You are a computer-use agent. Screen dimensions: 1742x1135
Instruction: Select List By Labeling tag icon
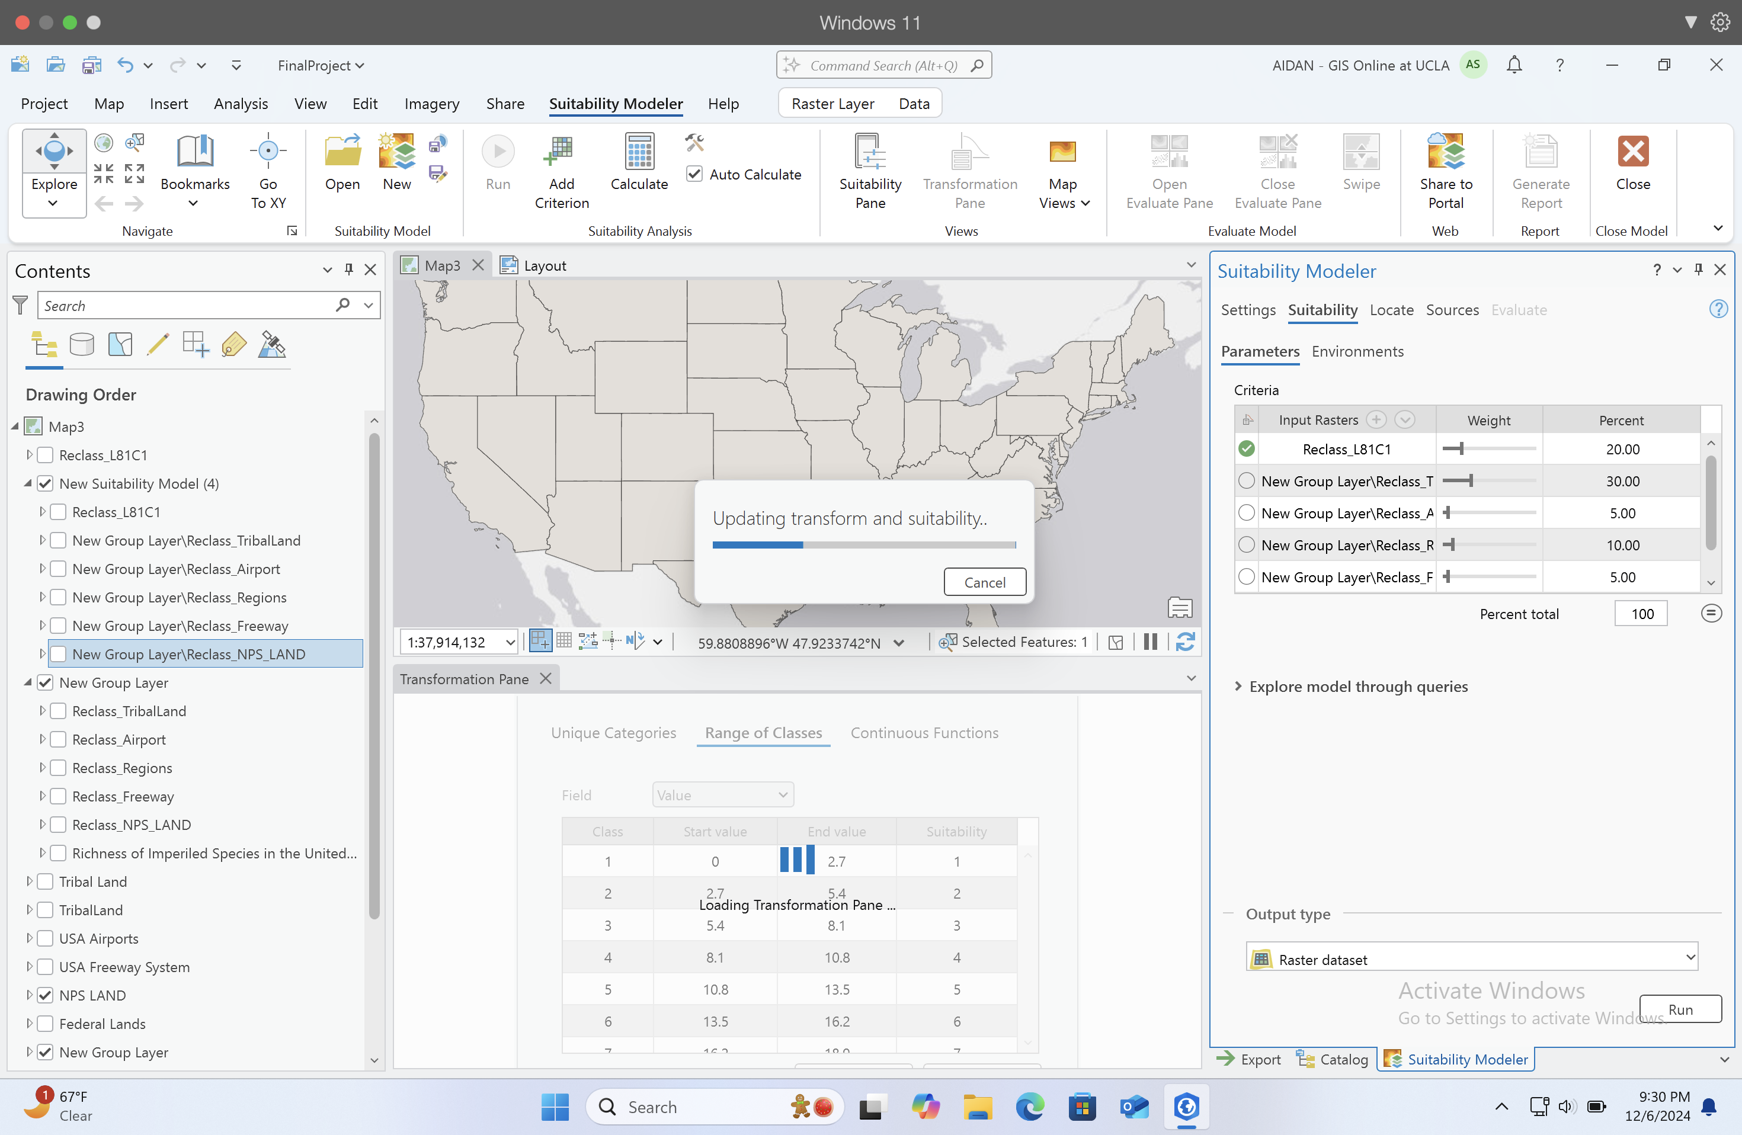233,344
